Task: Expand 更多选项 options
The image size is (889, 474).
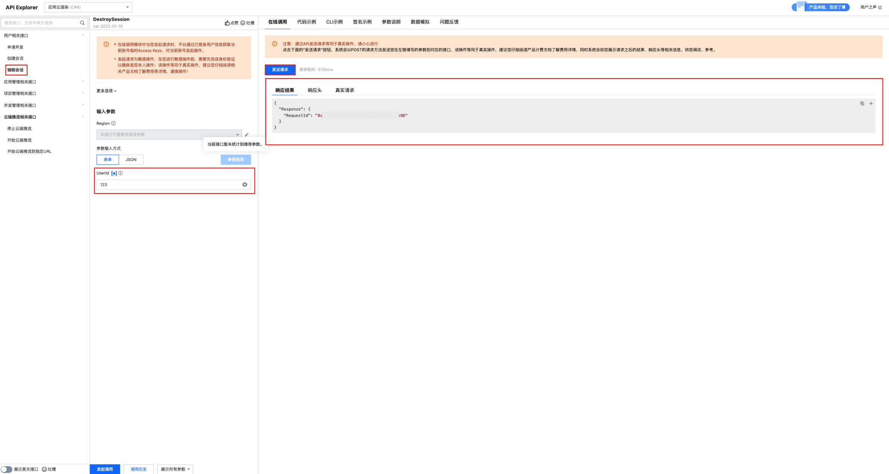Action: click(x=107, y=91)
